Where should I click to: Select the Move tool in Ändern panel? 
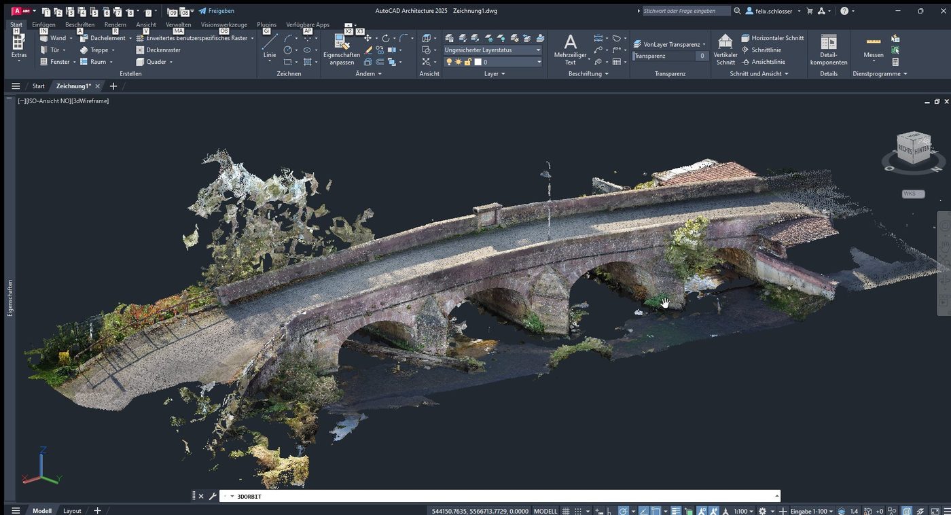367,38
